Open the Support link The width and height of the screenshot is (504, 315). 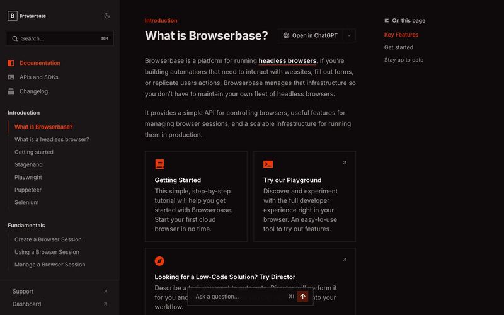point(23,291)
